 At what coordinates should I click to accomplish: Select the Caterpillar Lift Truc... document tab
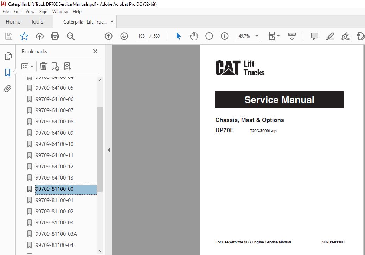(85, 22)
